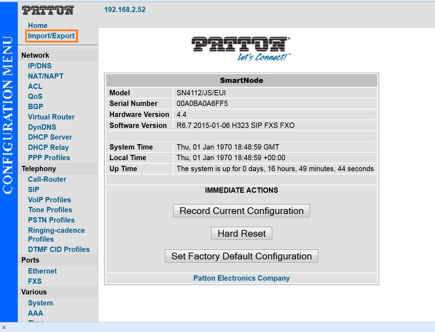Click the Patton logo in the sidebar header
435x332 pixels.
point(48,10)
